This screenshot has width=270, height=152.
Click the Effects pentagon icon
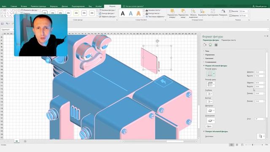point(210,45)
